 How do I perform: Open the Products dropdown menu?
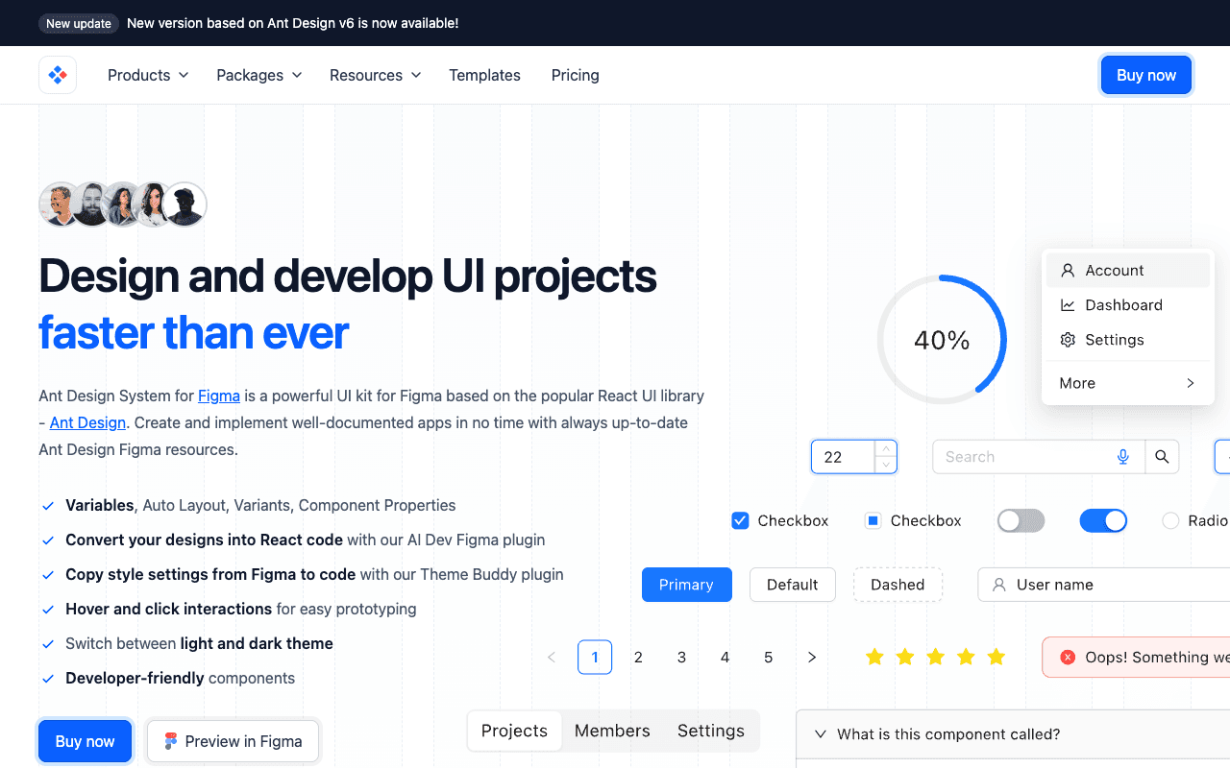pos(148,75)
